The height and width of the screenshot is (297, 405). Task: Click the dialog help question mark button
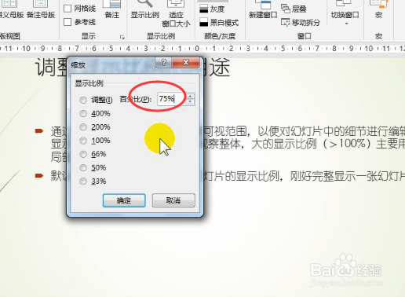[x=163, y=62]
